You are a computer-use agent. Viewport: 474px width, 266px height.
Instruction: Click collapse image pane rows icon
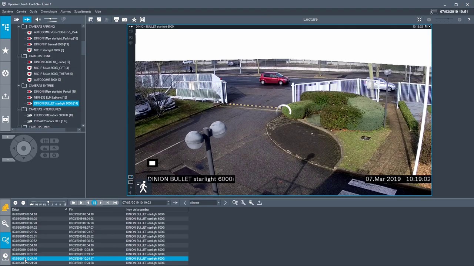click(x=419, y=19)
